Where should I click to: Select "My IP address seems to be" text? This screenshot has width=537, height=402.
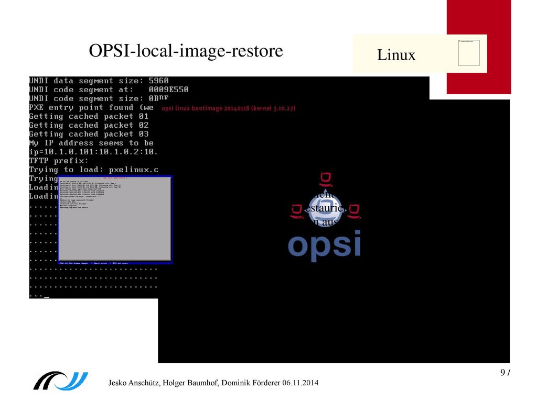[x=91, y=143]
